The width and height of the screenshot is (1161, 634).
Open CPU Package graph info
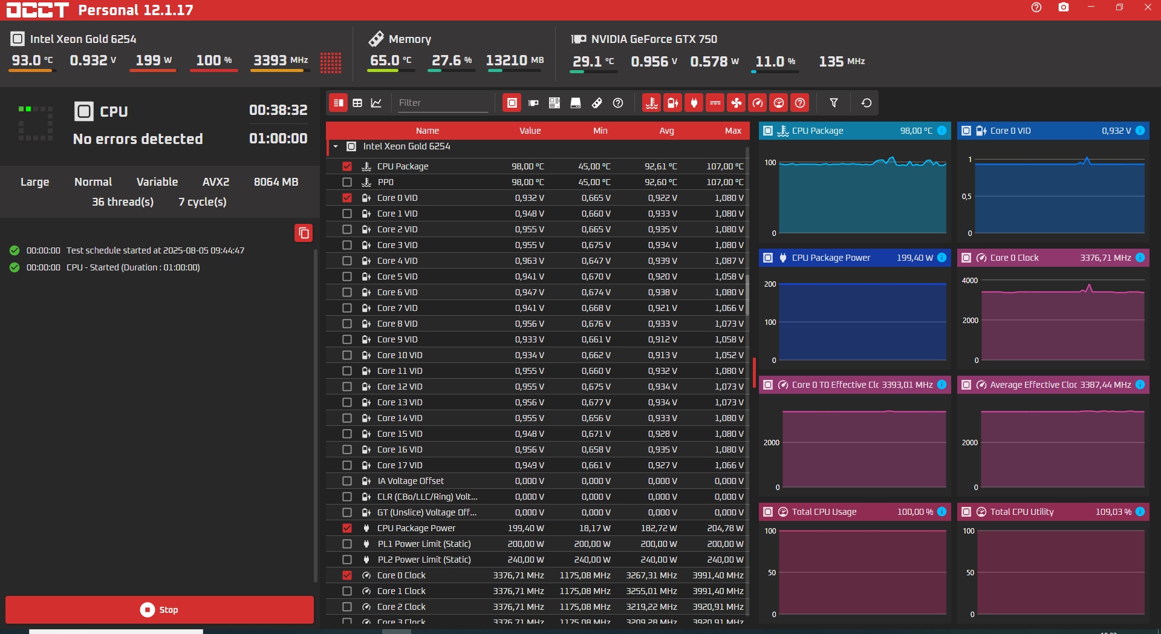click(941, 131)
